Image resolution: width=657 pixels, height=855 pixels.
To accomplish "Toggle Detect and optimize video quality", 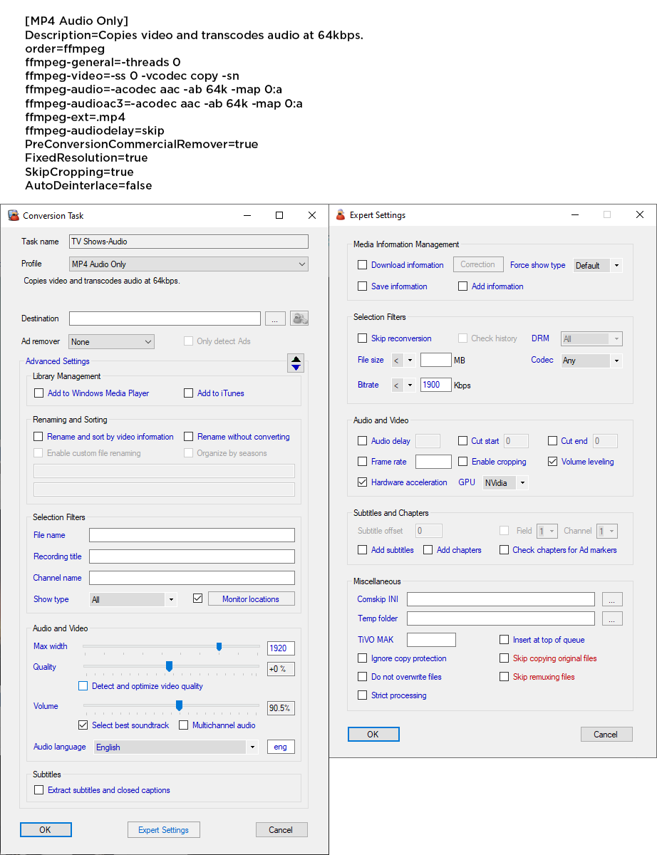I will (x=83, y=686).
